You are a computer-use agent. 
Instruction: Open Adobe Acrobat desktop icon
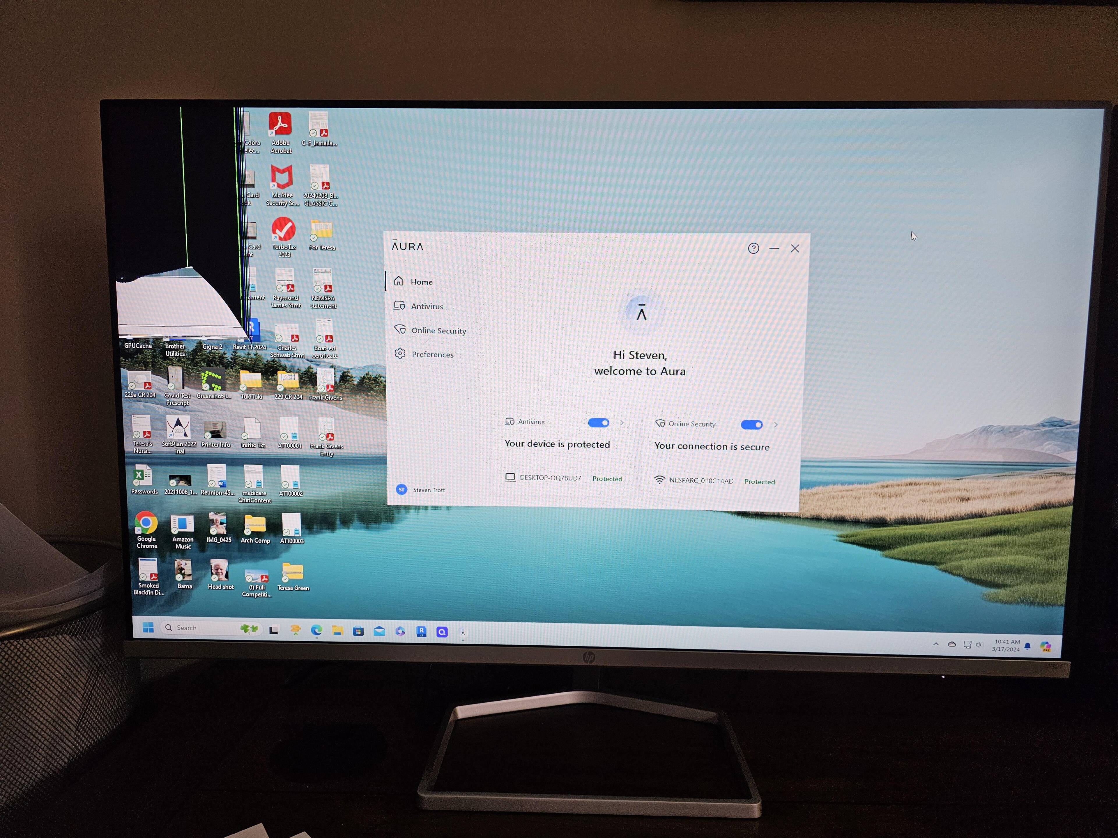(280, 125)
